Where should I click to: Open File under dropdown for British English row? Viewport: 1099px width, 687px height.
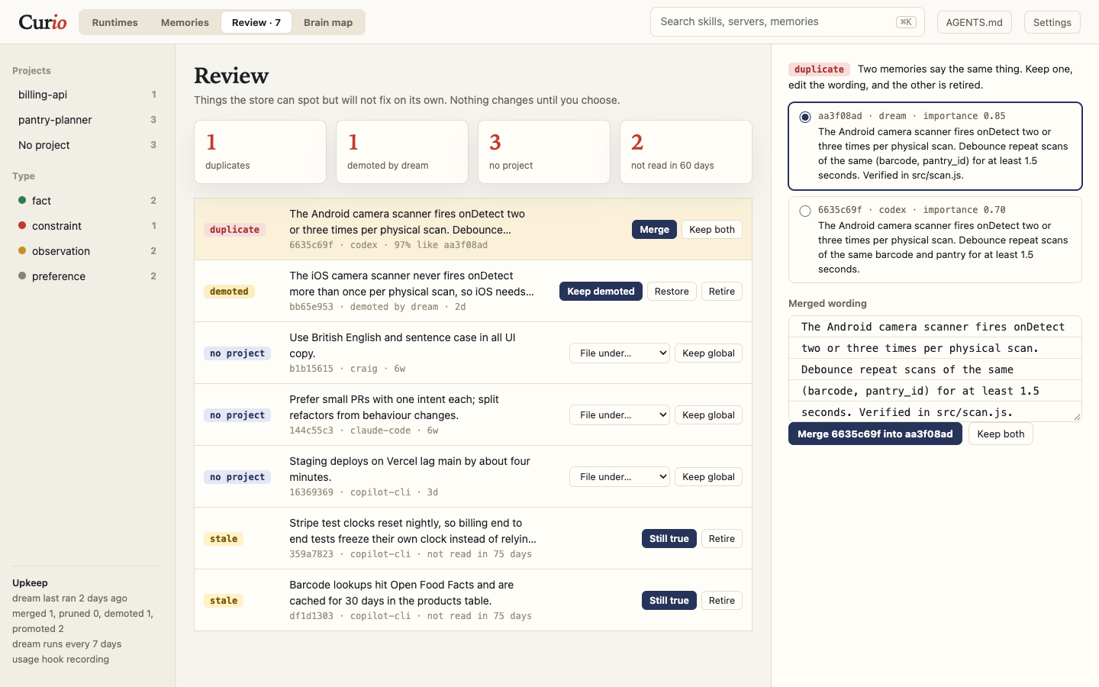pyautogui.click(x=620, y=353)
